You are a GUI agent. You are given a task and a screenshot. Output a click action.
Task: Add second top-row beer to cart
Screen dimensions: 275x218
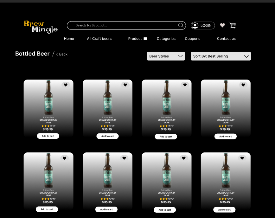click(107, 136)
